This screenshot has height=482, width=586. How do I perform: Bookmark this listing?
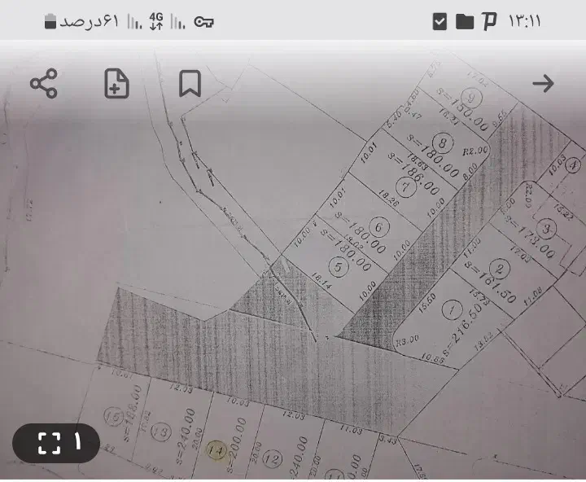[x=190, y=83]
